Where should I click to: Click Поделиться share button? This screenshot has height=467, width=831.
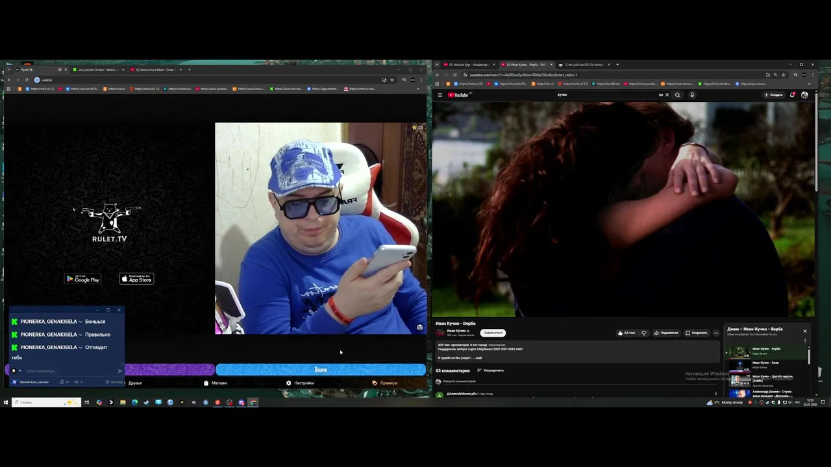pyautogui.click(x=666, y=333)
